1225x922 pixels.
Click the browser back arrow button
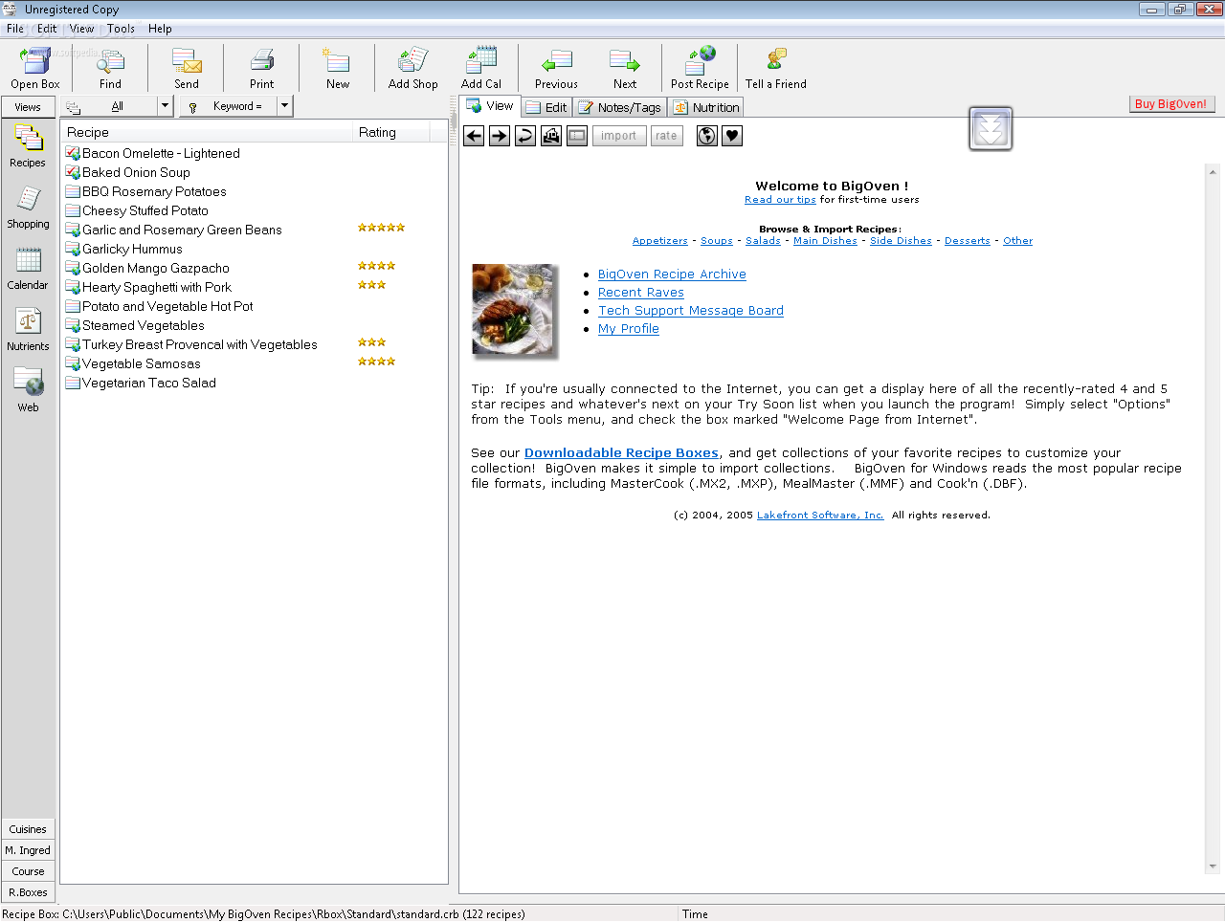[x=474, y=136]
